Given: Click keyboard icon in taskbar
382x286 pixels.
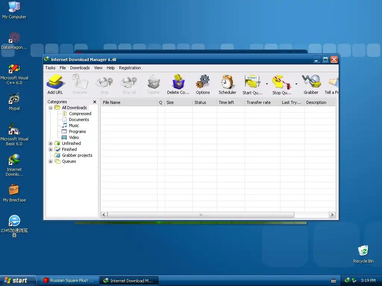Looking at the screenshot, I should coord(334,281).
